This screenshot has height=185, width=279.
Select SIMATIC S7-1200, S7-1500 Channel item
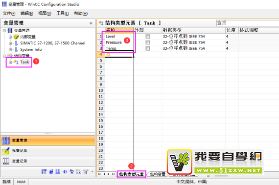(53, 43)
